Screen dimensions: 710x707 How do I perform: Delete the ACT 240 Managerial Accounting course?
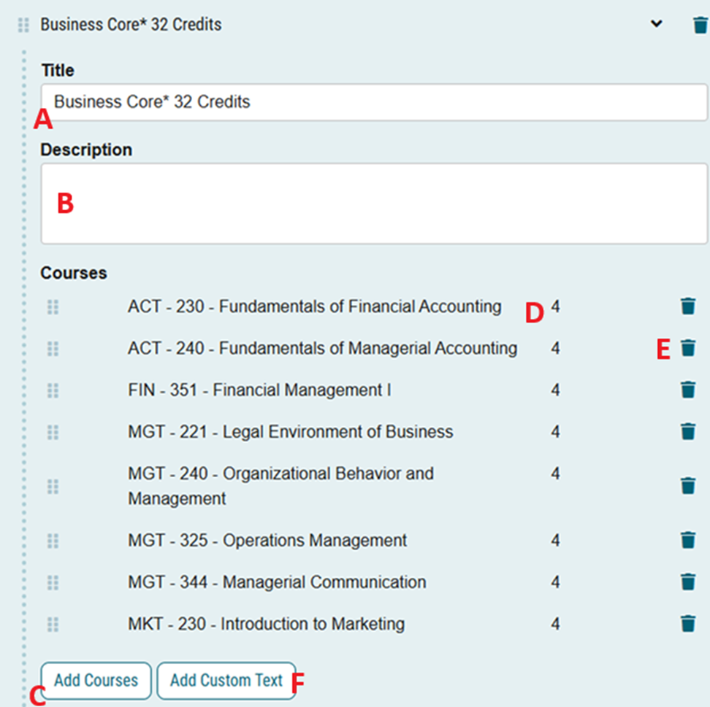[687, 348]
